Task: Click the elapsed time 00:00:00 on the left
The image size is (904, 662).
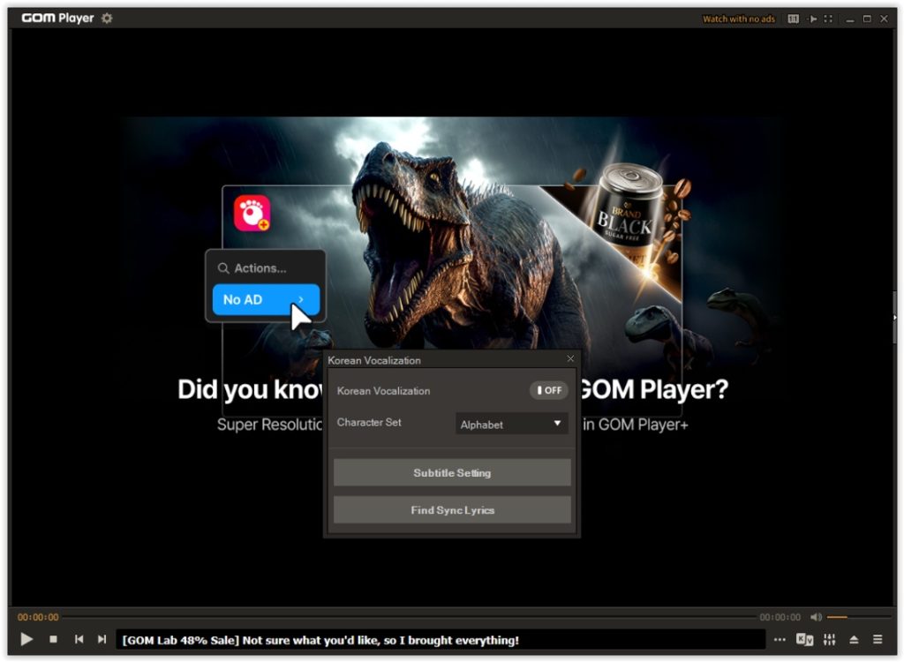Action: click(x=38, y=617)
